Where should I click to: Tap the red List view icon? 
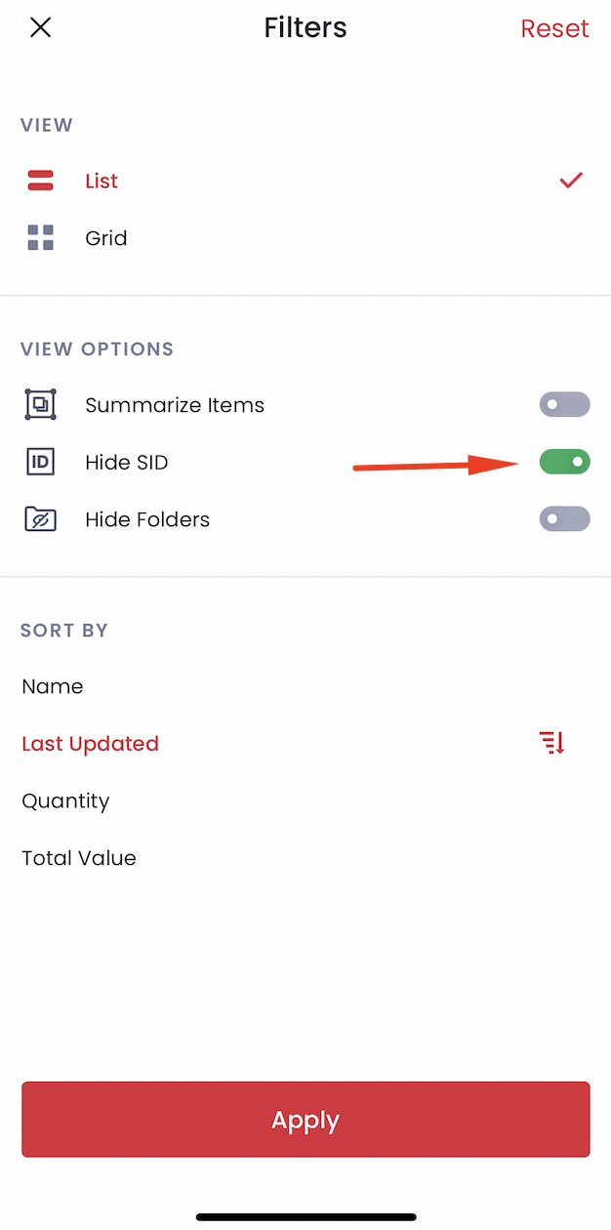point(40,181)
